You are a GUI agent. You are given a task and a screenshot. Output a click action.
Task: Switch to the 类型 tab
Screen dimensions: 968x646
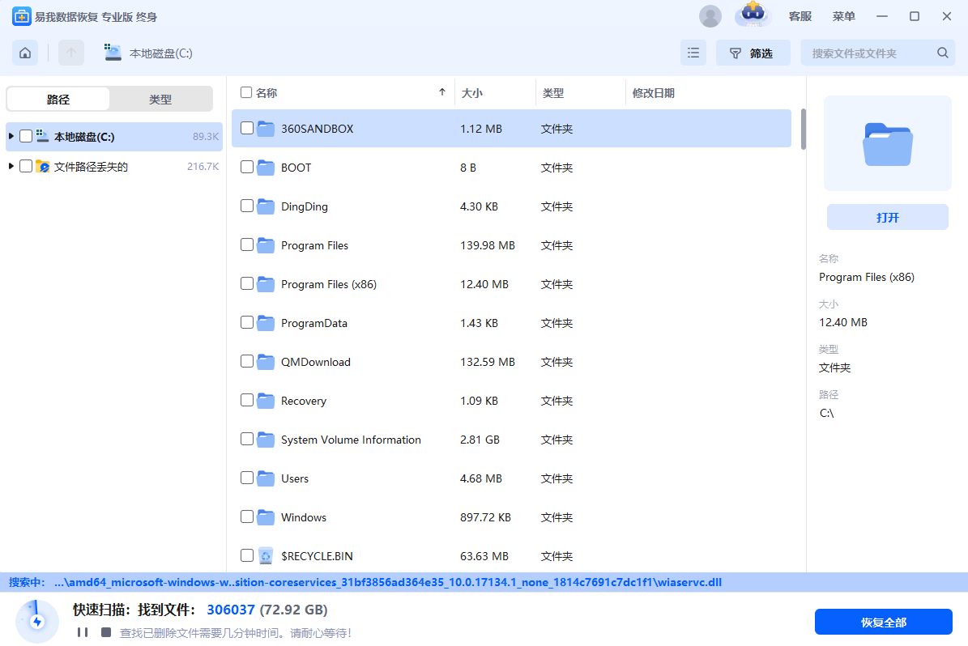coord(160,100)
